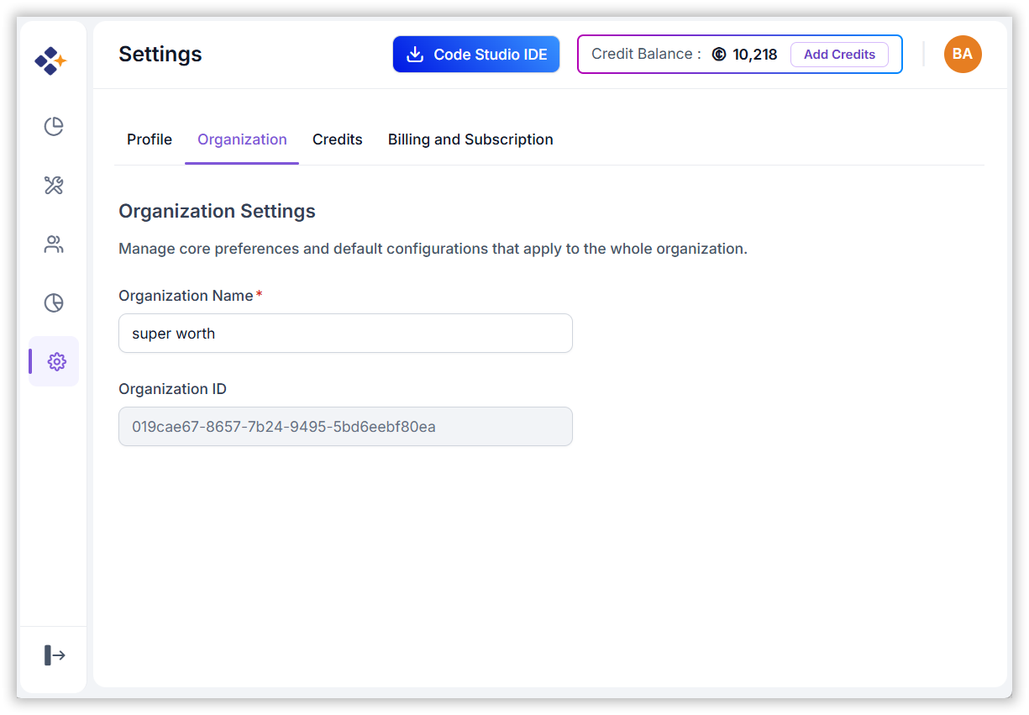
Task: Open the users icon in sidebar
Action: point(54,244)
